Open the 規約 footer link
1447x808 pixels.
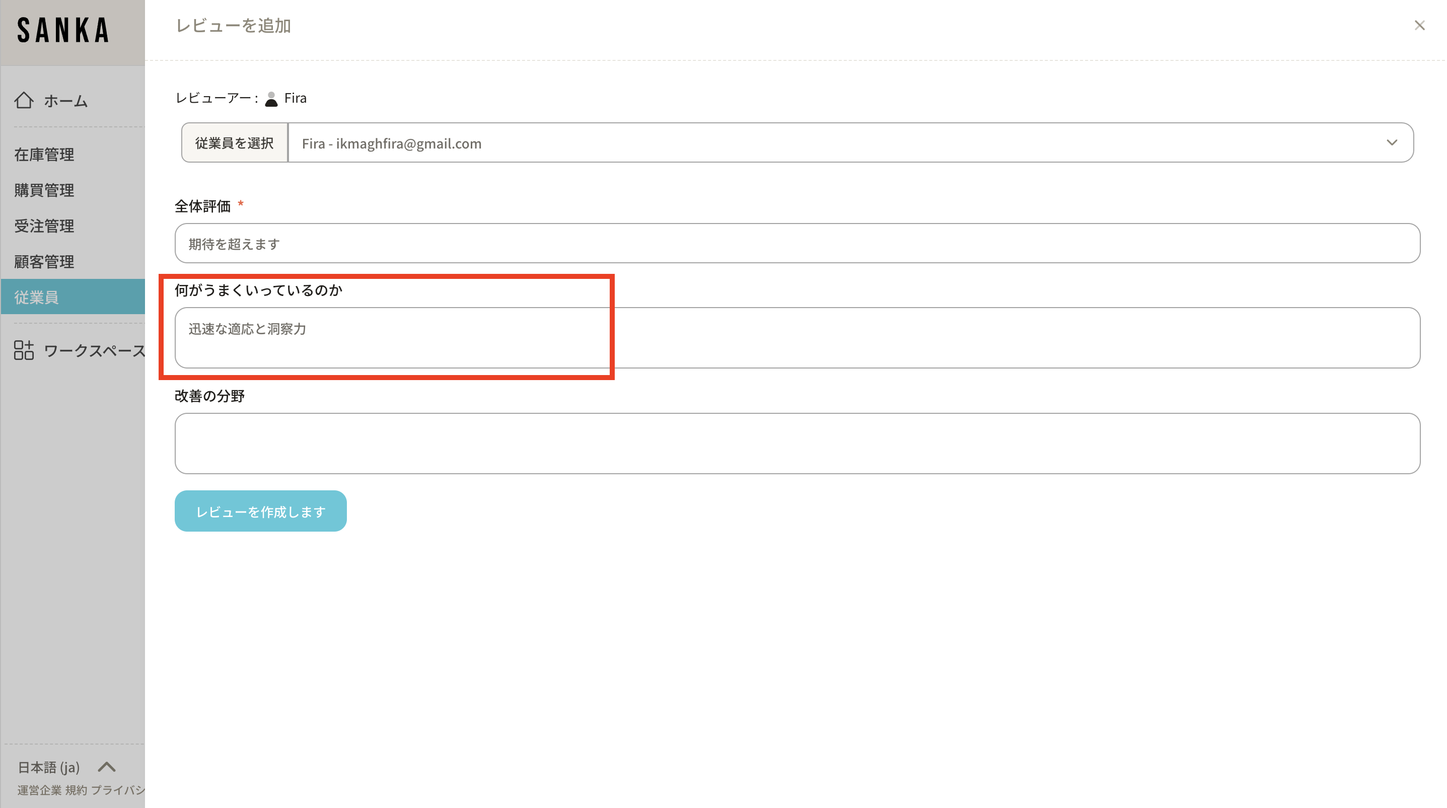pyautogui.click(x=76, y=790)
